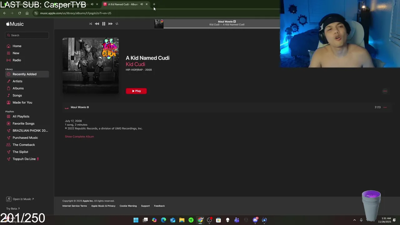Open Internet Service Terms
This screenshot has height=225, width=400.
pos(75,206)
